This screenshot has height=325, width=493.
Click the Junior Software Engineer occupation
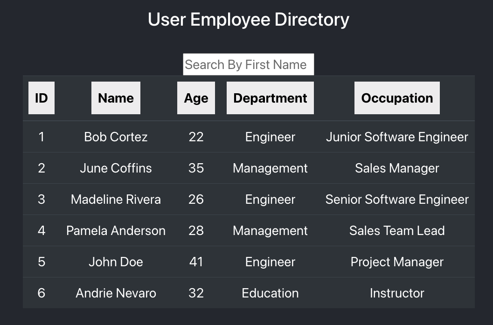pos(397,137)
